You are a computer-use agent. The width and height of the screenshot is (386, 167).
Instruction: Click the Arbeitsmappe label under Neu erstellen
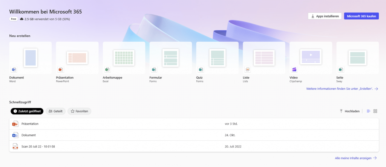click(112, 77)
